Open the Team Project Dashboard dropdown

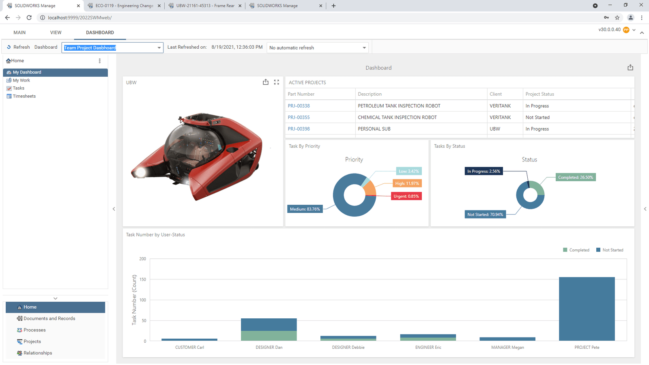159,48
